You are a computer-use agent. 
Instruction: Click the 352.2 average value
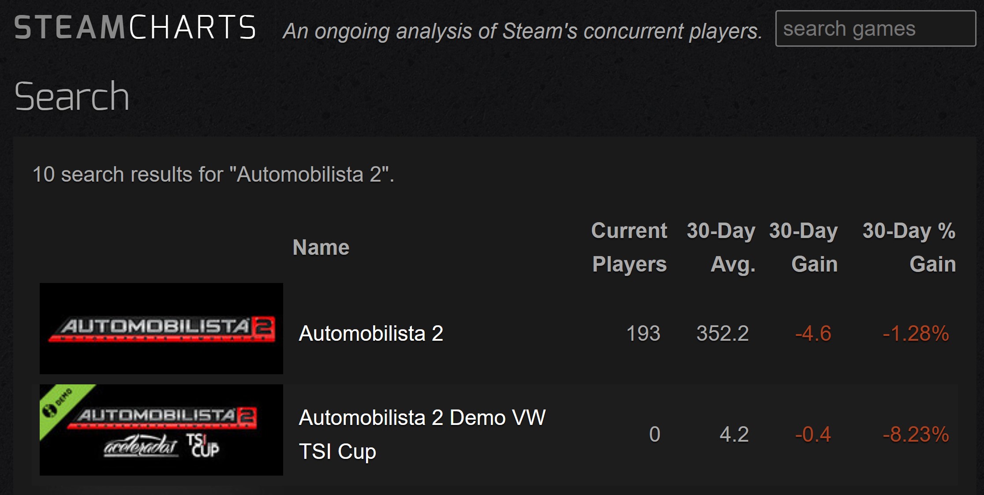click(722, 333)
